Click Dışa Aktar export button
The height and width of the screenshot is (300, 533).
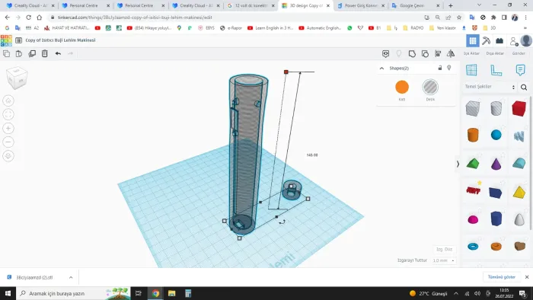[x=495, y=53]
